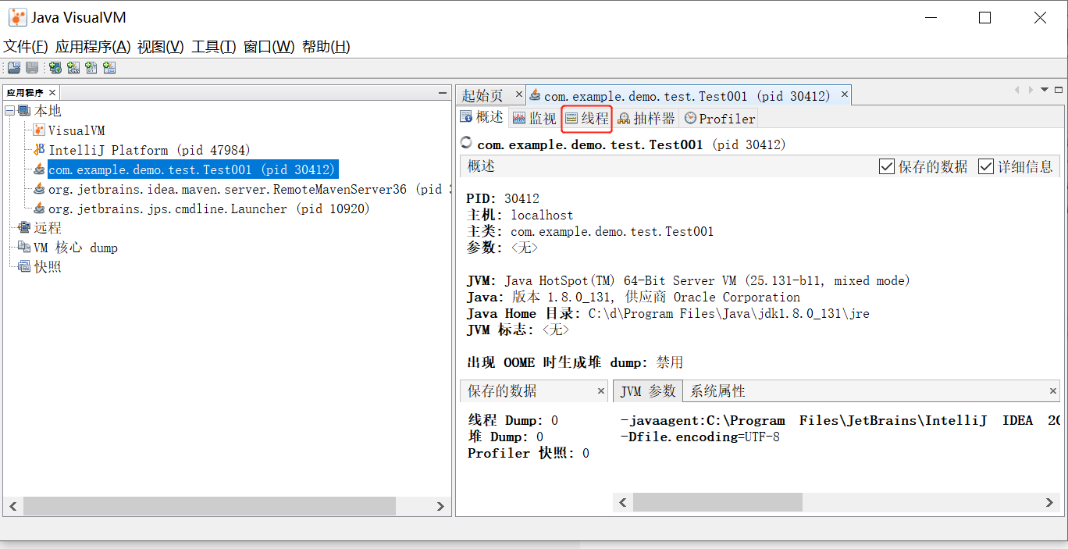Open the 视图(V) menu
This screenshot has height=549, width=1068.
(161, 47)
